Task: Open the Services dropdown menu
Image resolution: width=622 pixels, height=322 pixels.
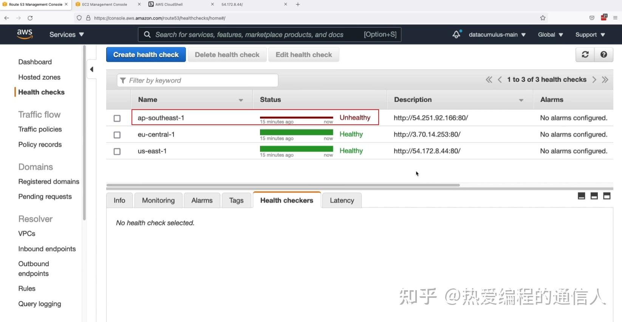Action: coord(67,34)
